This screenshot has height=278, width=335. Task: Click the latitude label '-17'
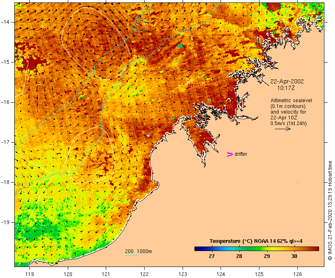[5, 142]
